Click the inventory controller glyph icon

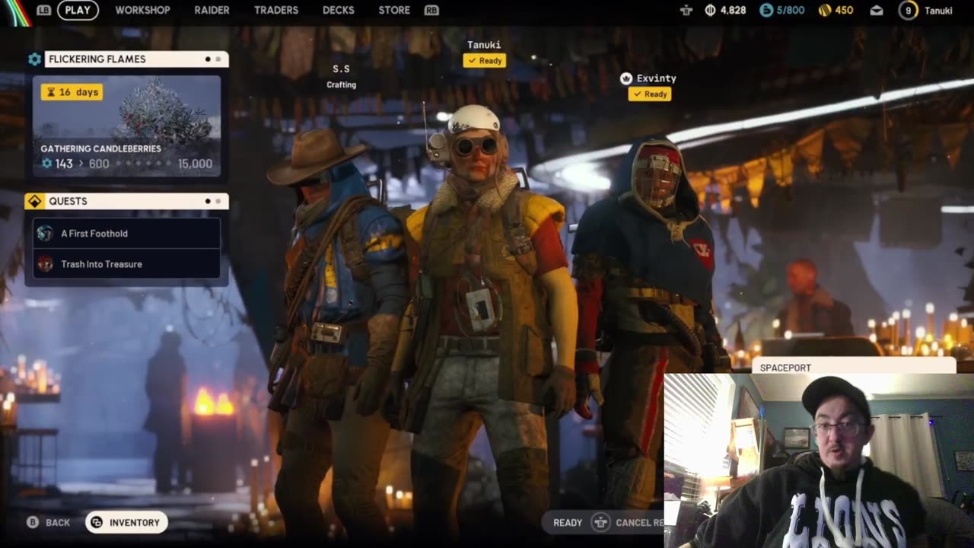(97, 522)
